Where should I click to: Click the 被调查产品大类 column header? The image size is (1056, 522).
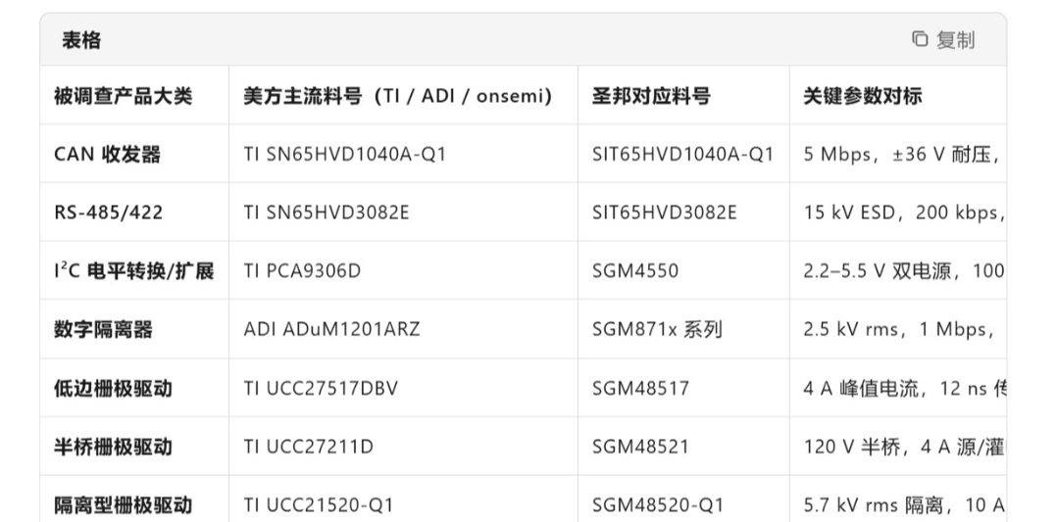pyautogui.click(x=124, y=96)
